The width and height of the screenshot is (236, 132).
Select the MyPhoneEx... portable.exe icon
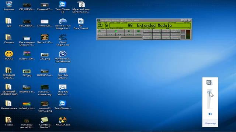pos(63,56)
